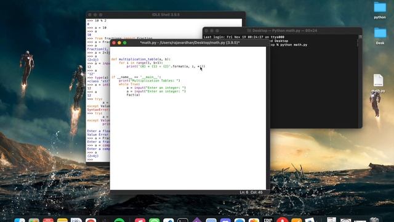Viewport: 394px width, 222px height.
Task: Open Terminal from the dock
Action: [183, 220]
